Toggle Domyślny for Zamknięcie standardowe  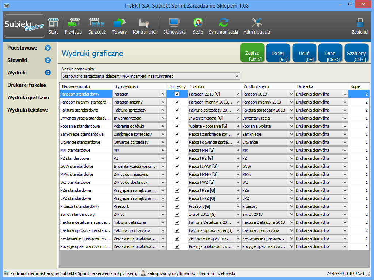tap(177, 134)
